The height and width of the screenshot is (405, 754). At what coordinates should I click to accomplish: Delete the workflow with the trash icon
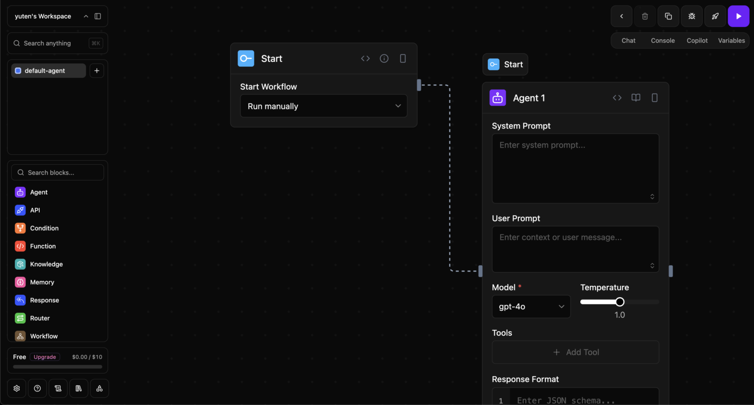click(645, 16)
